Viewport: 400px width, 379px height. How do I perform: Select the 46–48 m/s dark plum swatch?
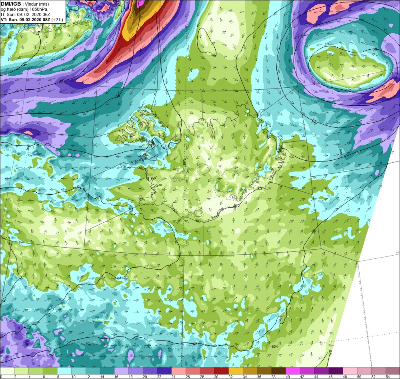point(336,371)
